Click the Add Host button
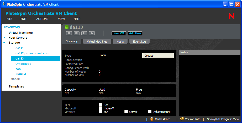The image size is (242, 123). click(135, 33)
